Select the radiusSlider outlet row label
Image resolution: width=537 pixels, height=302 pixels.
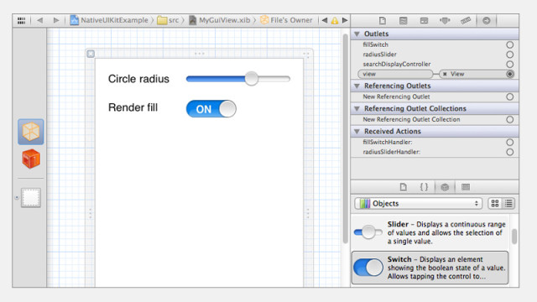(379, 55)
